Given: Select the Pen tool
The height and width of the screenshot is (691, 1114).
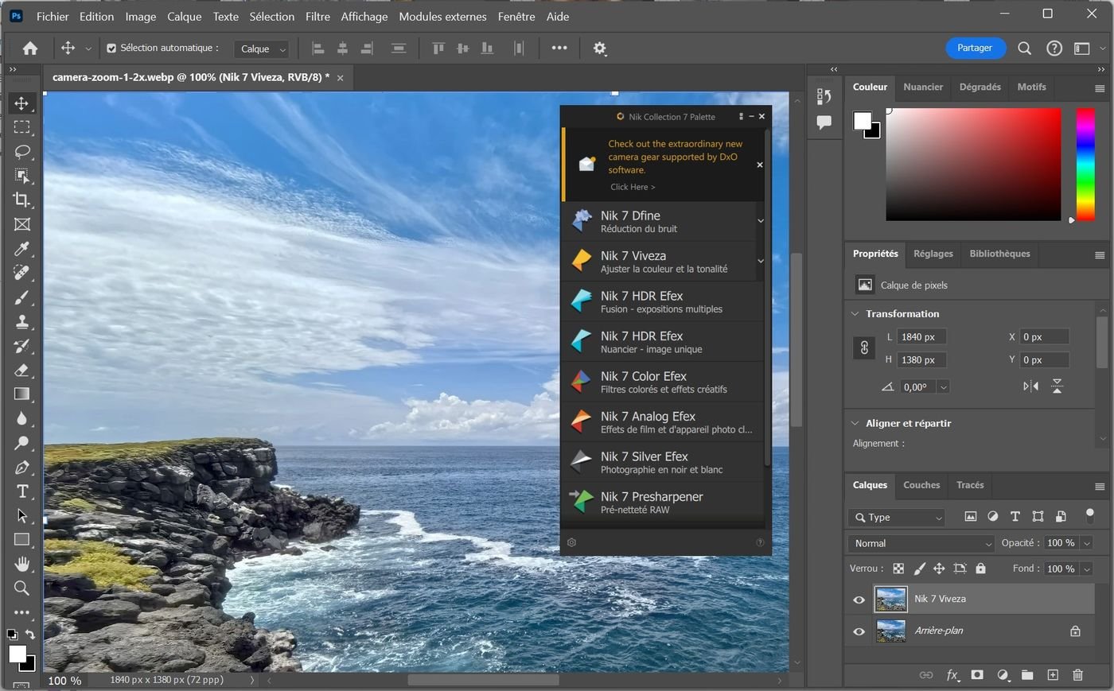Looking at the screenshot, I should click(22, 467).
